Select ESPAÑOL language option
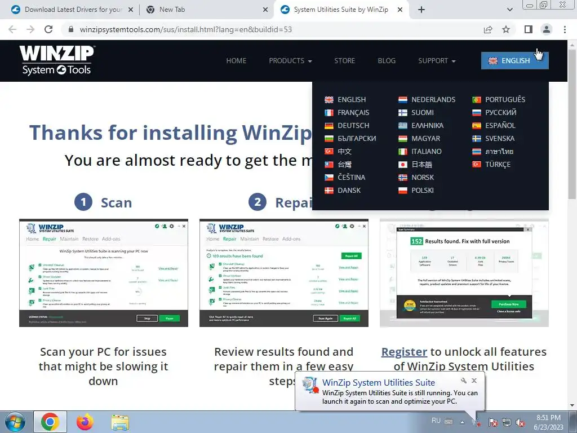Viewport: 577px width, 433px height. pyautogui.click(x=494, y=126)
